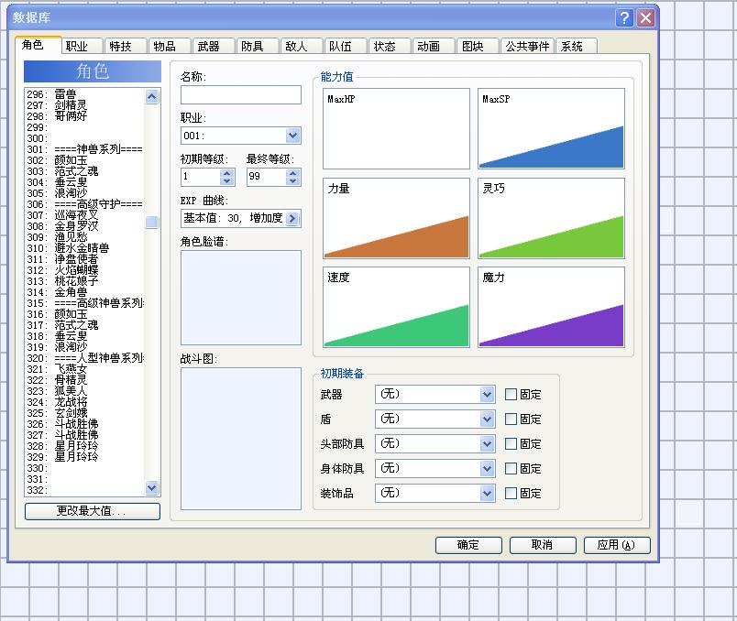Switch to the 特技 tab

click(x=125, y=46)
